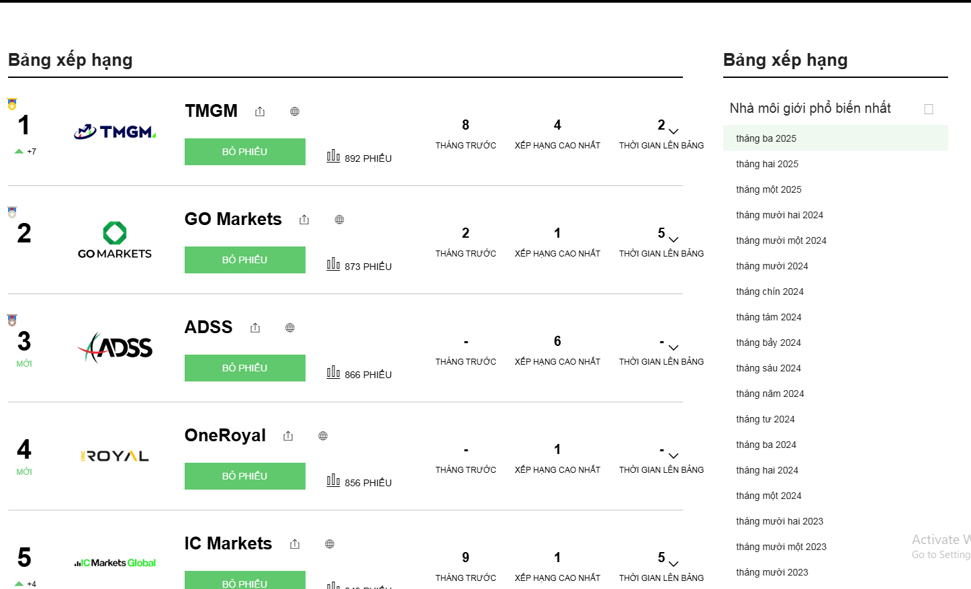Expand TMGM ranking details chevron
The image size is (971, 589).
tap(674, 132)
